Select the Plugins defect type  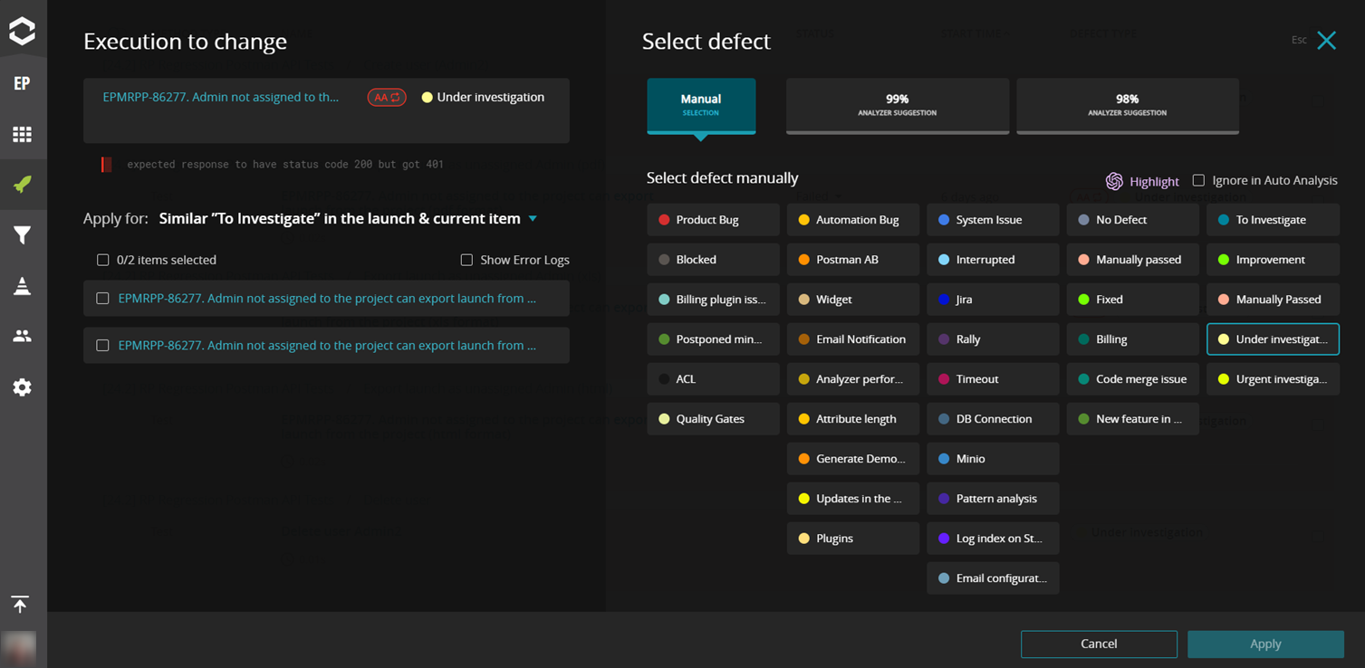click(853, 539)
